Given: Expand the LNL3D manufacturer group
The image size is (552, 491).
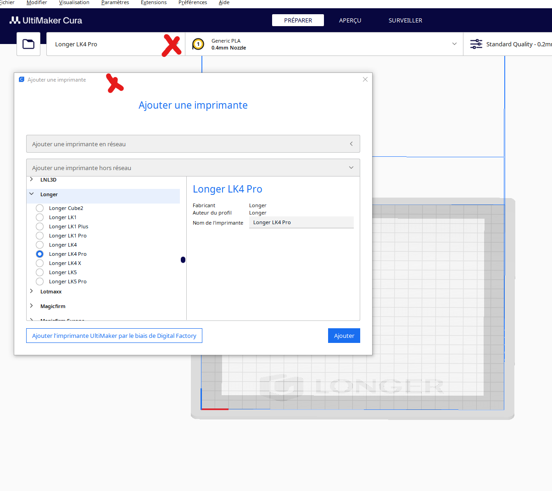Looking at the screenshot, I should click(x=32, y=179).
